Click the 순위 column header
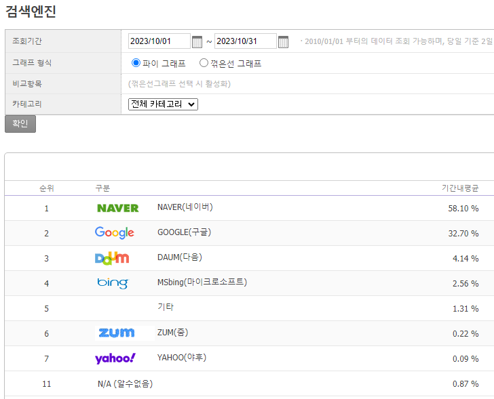The width and height of the screenshot is (494, 399). [47, 188]
